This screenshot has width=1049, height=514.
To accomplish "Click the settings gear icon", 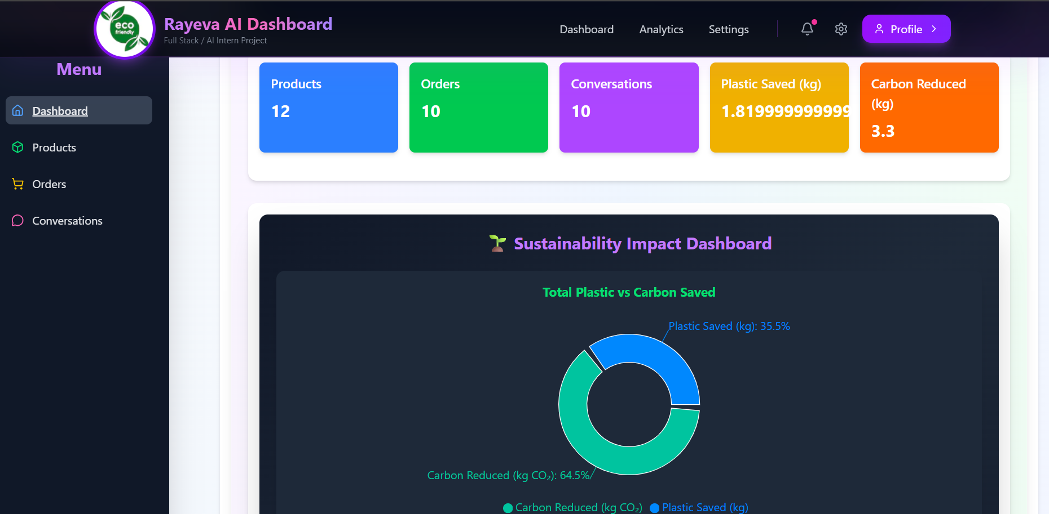I will (841, 29).
